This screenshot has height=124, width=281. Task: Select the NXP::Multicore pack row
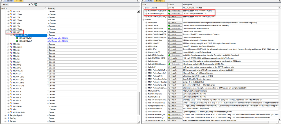154,97
